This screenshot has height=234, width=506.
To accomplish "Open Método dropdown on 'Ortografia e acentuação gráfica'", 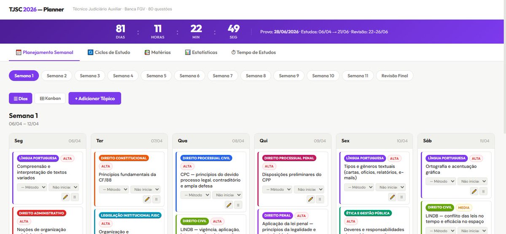I will pyautogui.click(x=441, y=181).
